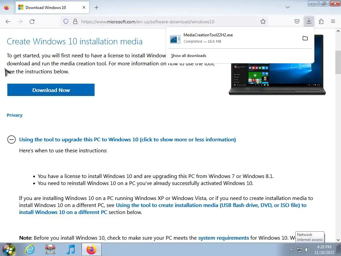Click the network tray icon
The height and width of the screenshot is (256, 341).
pyautogui.click(x=299, y=250)
